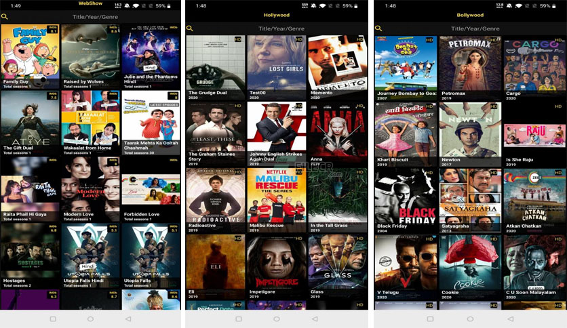Open the Modern Love poster
The height and width of the screenshot is (328, 567).
[90, 189]
